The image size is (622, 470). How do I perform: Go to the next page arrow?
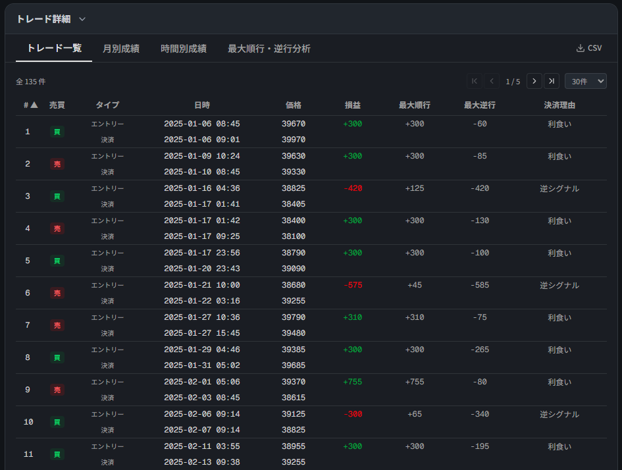534,82
